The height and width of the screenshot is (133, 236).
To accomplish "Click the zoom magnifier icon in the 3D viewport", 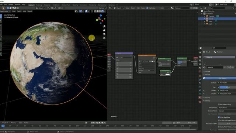I will (x=104, y=26).
